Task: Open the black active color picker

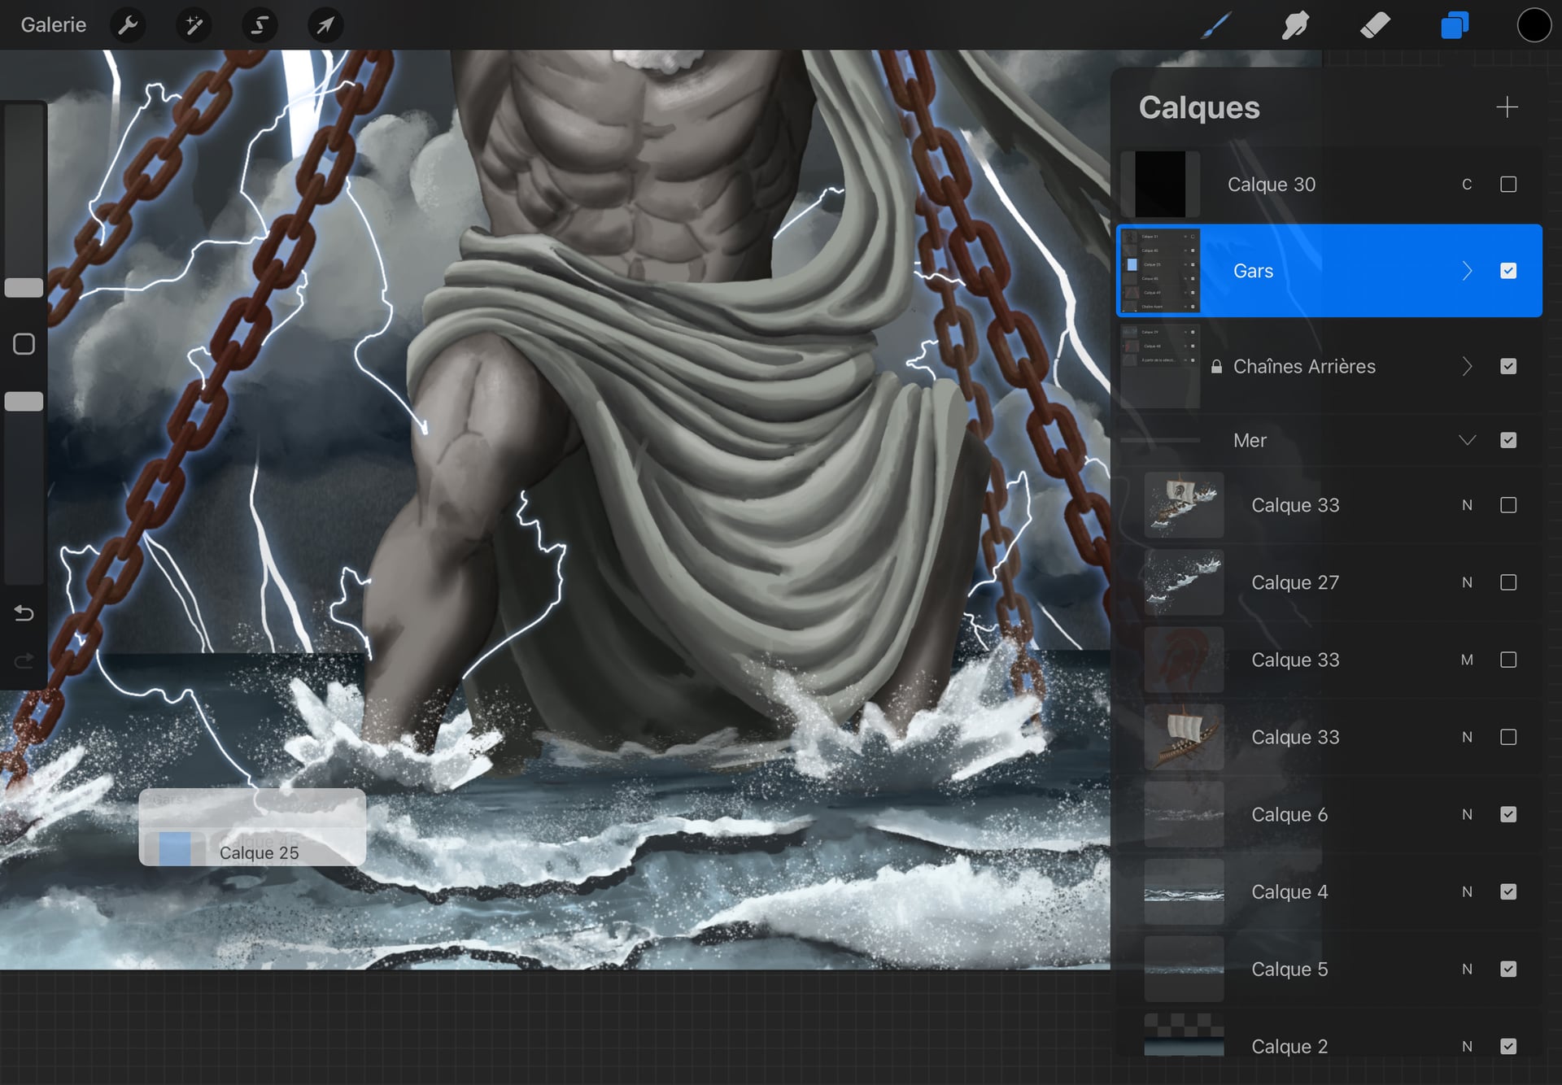Action: tap(1534, 25)
